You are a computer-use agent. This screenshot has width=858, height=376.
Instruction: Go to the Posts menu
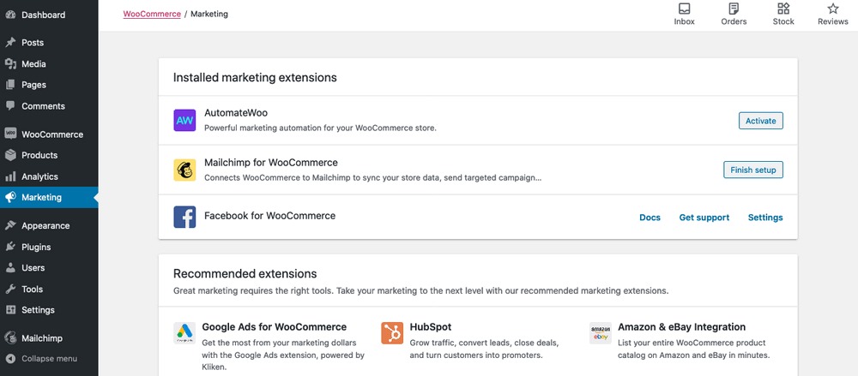pyautogui.click(x=33, y=43)
